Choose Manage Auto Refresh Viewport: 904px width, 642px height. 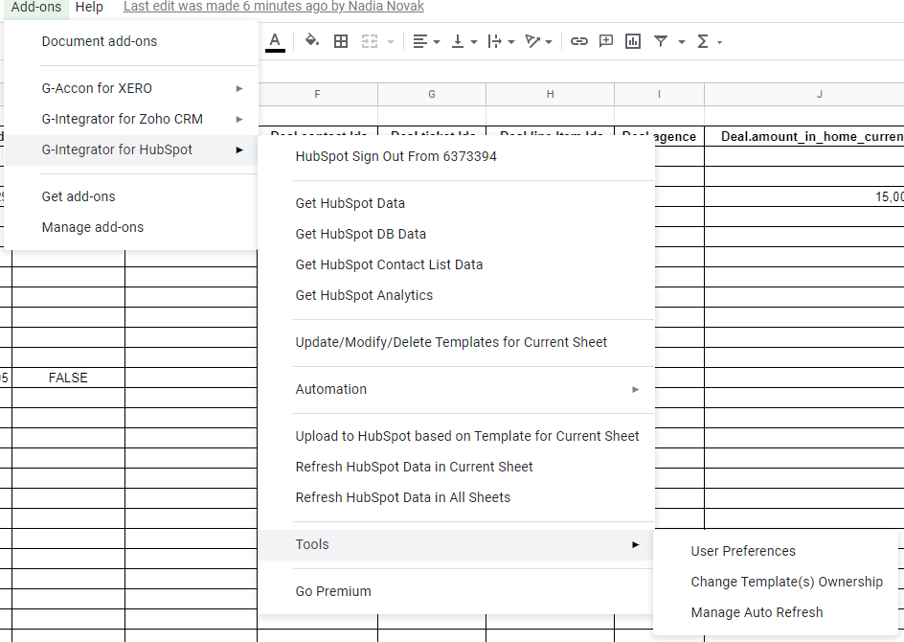point(776,612)
